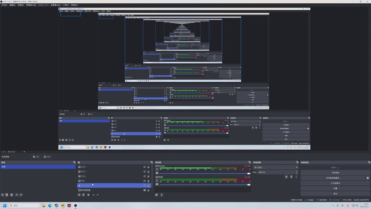Image resolution: width=371 pixels, height=209 pixels.
Task: Open mixer footer three-dot menu
Action: (x=161, y=195)
